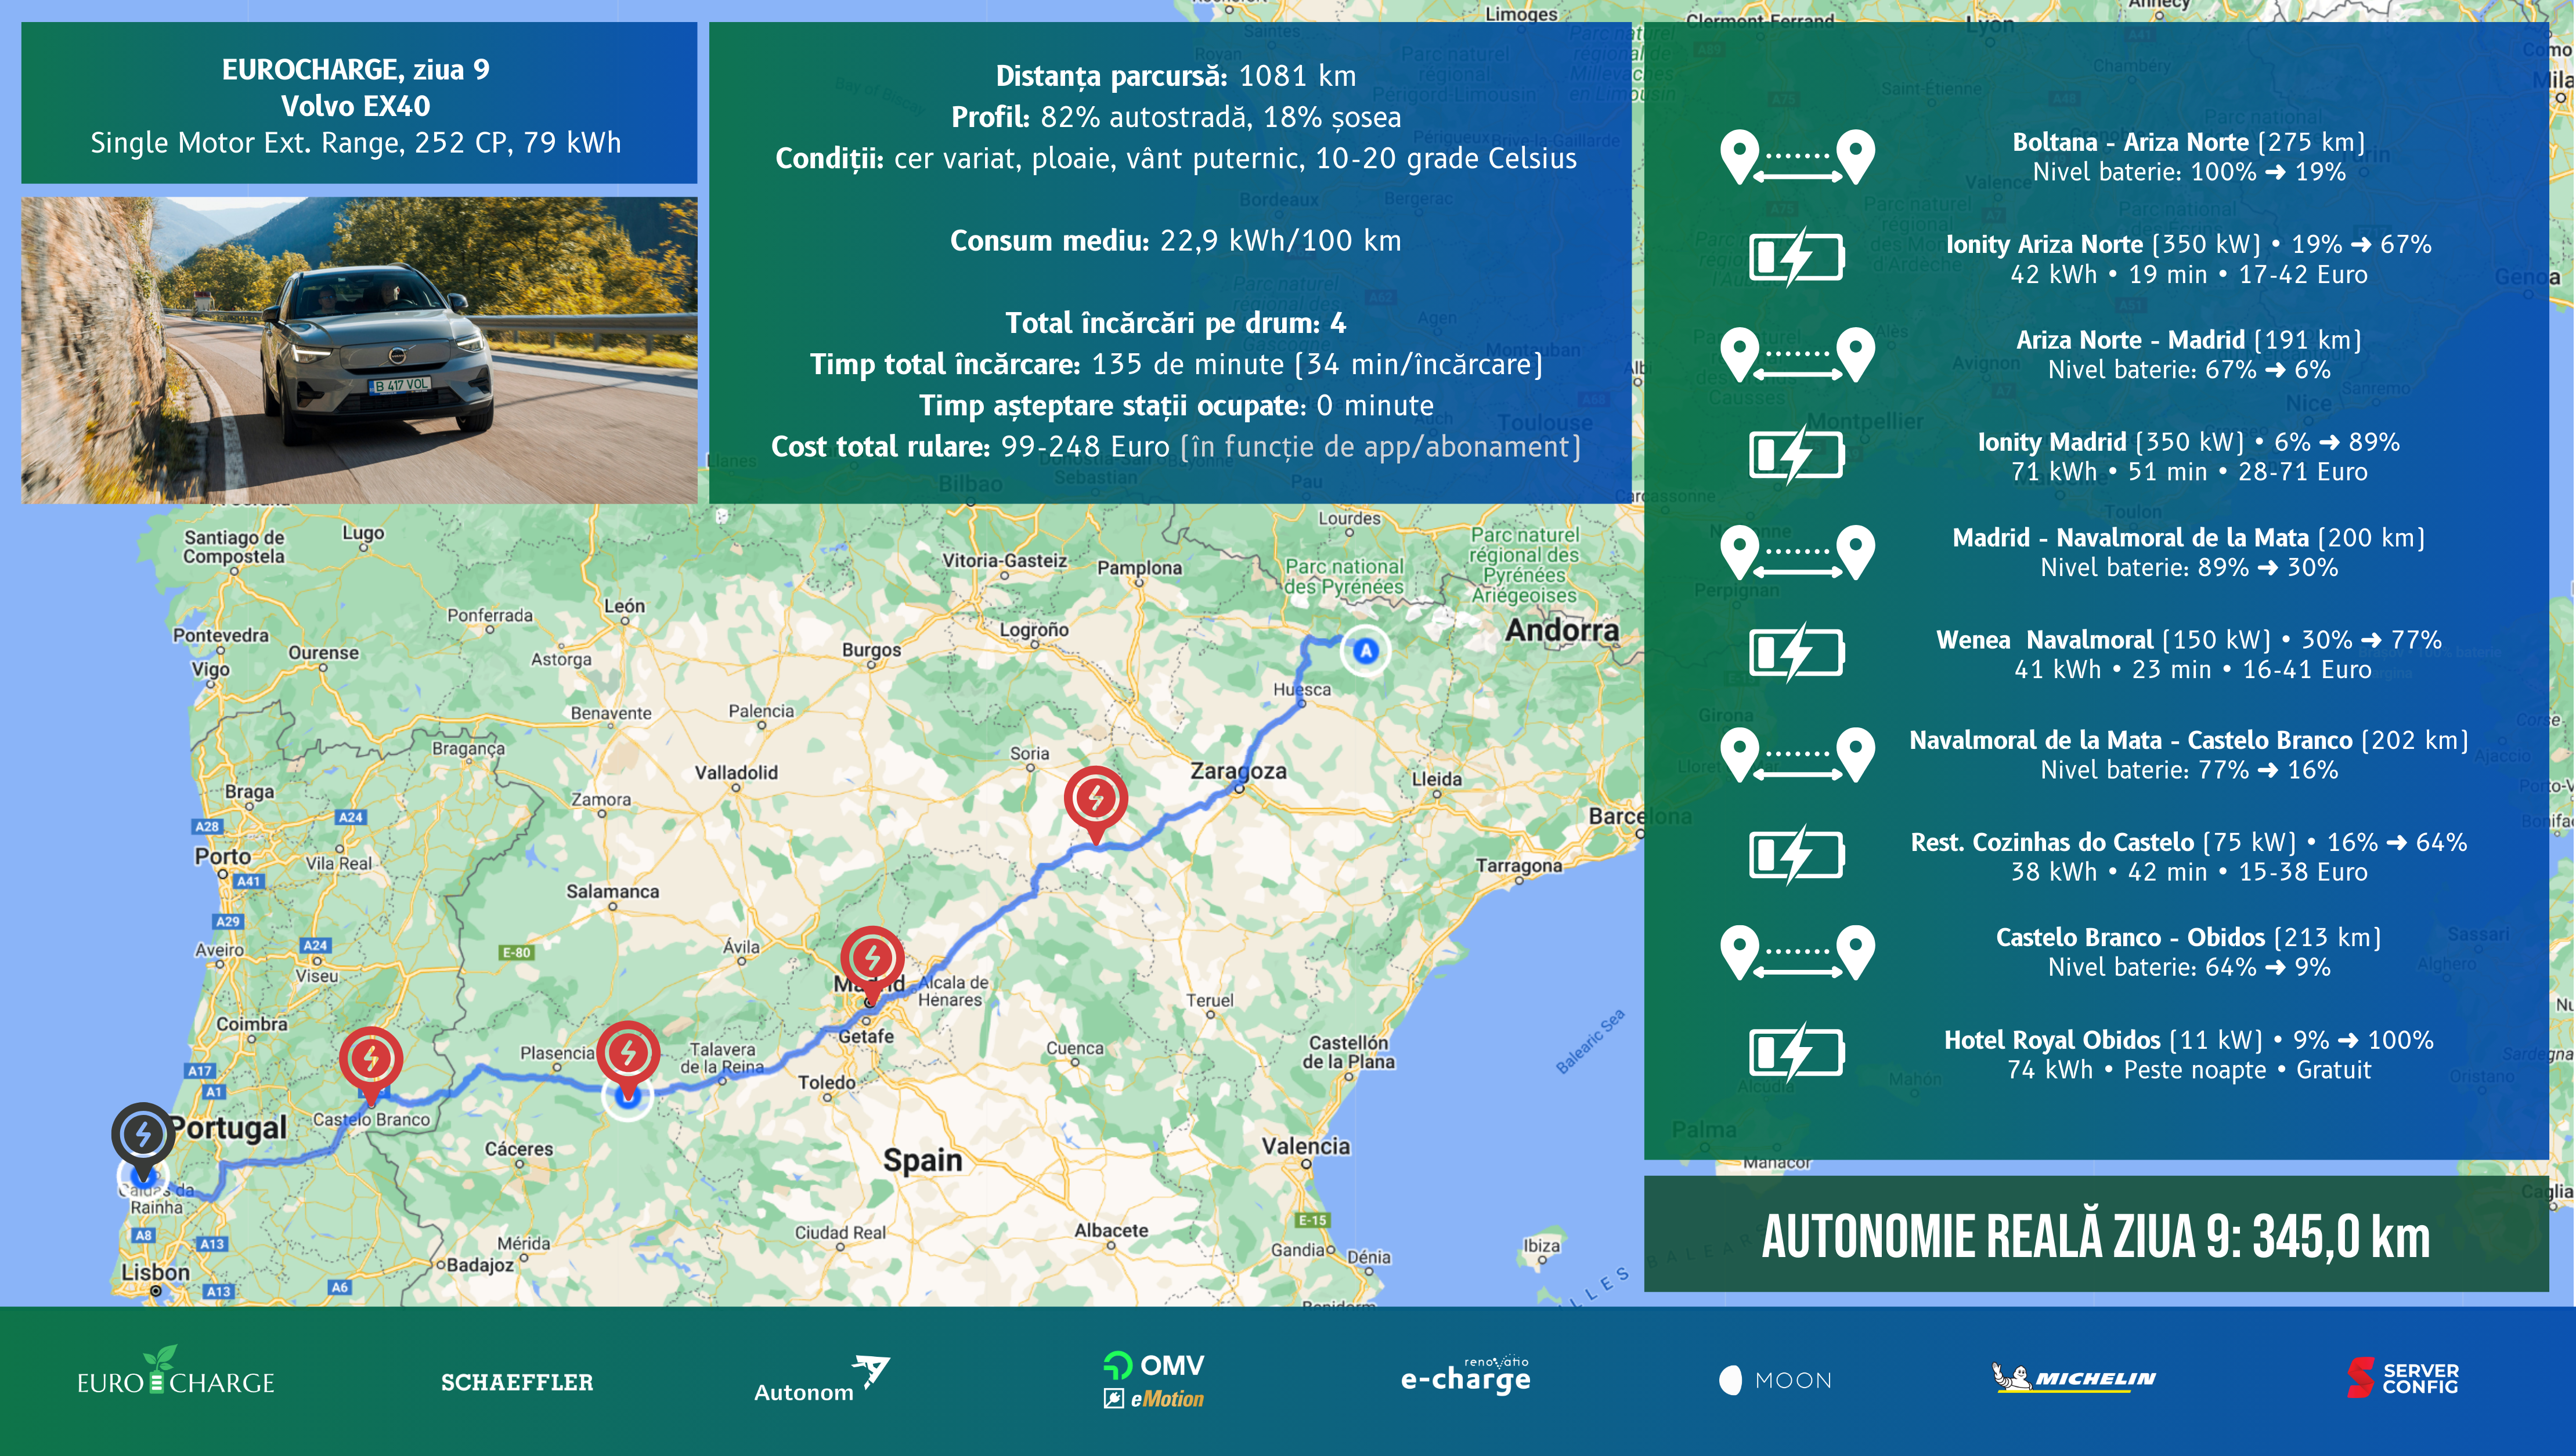The image size is (2576, 1456).
Task: Click the charging battery icon beside Rest. Cozinhas do Castelo
Action: (1796, 855)
